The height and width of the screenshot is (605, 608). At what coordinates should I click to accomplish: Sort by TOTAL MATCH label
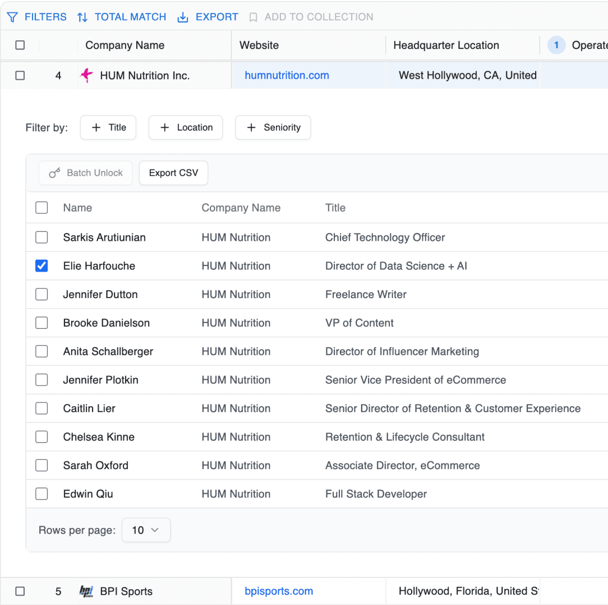[130, 17]
